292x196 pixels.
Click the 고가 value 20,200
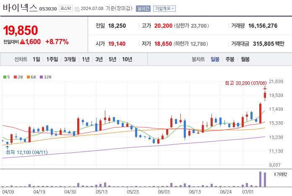pyautogui.click(x=163, y=26)
